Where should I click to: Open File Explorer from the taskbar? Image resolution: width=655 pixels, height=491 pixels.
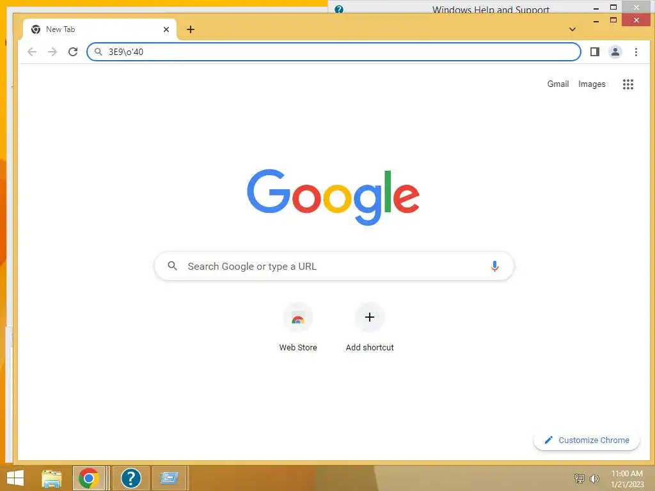[x=51, y=478]
